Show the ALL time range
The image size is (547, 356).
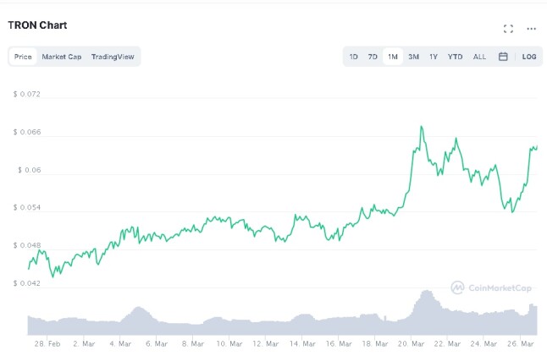[479, 57]
